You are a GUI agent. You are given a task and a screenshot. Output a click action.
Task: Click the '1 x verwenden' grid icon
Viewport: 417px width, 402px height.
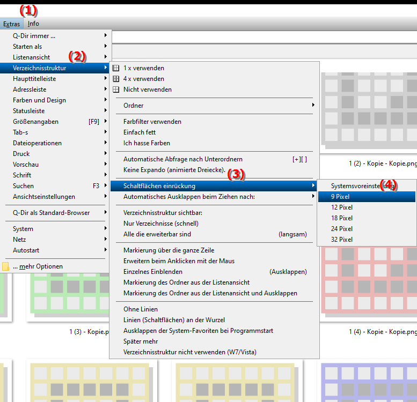(x=116, y=68)
